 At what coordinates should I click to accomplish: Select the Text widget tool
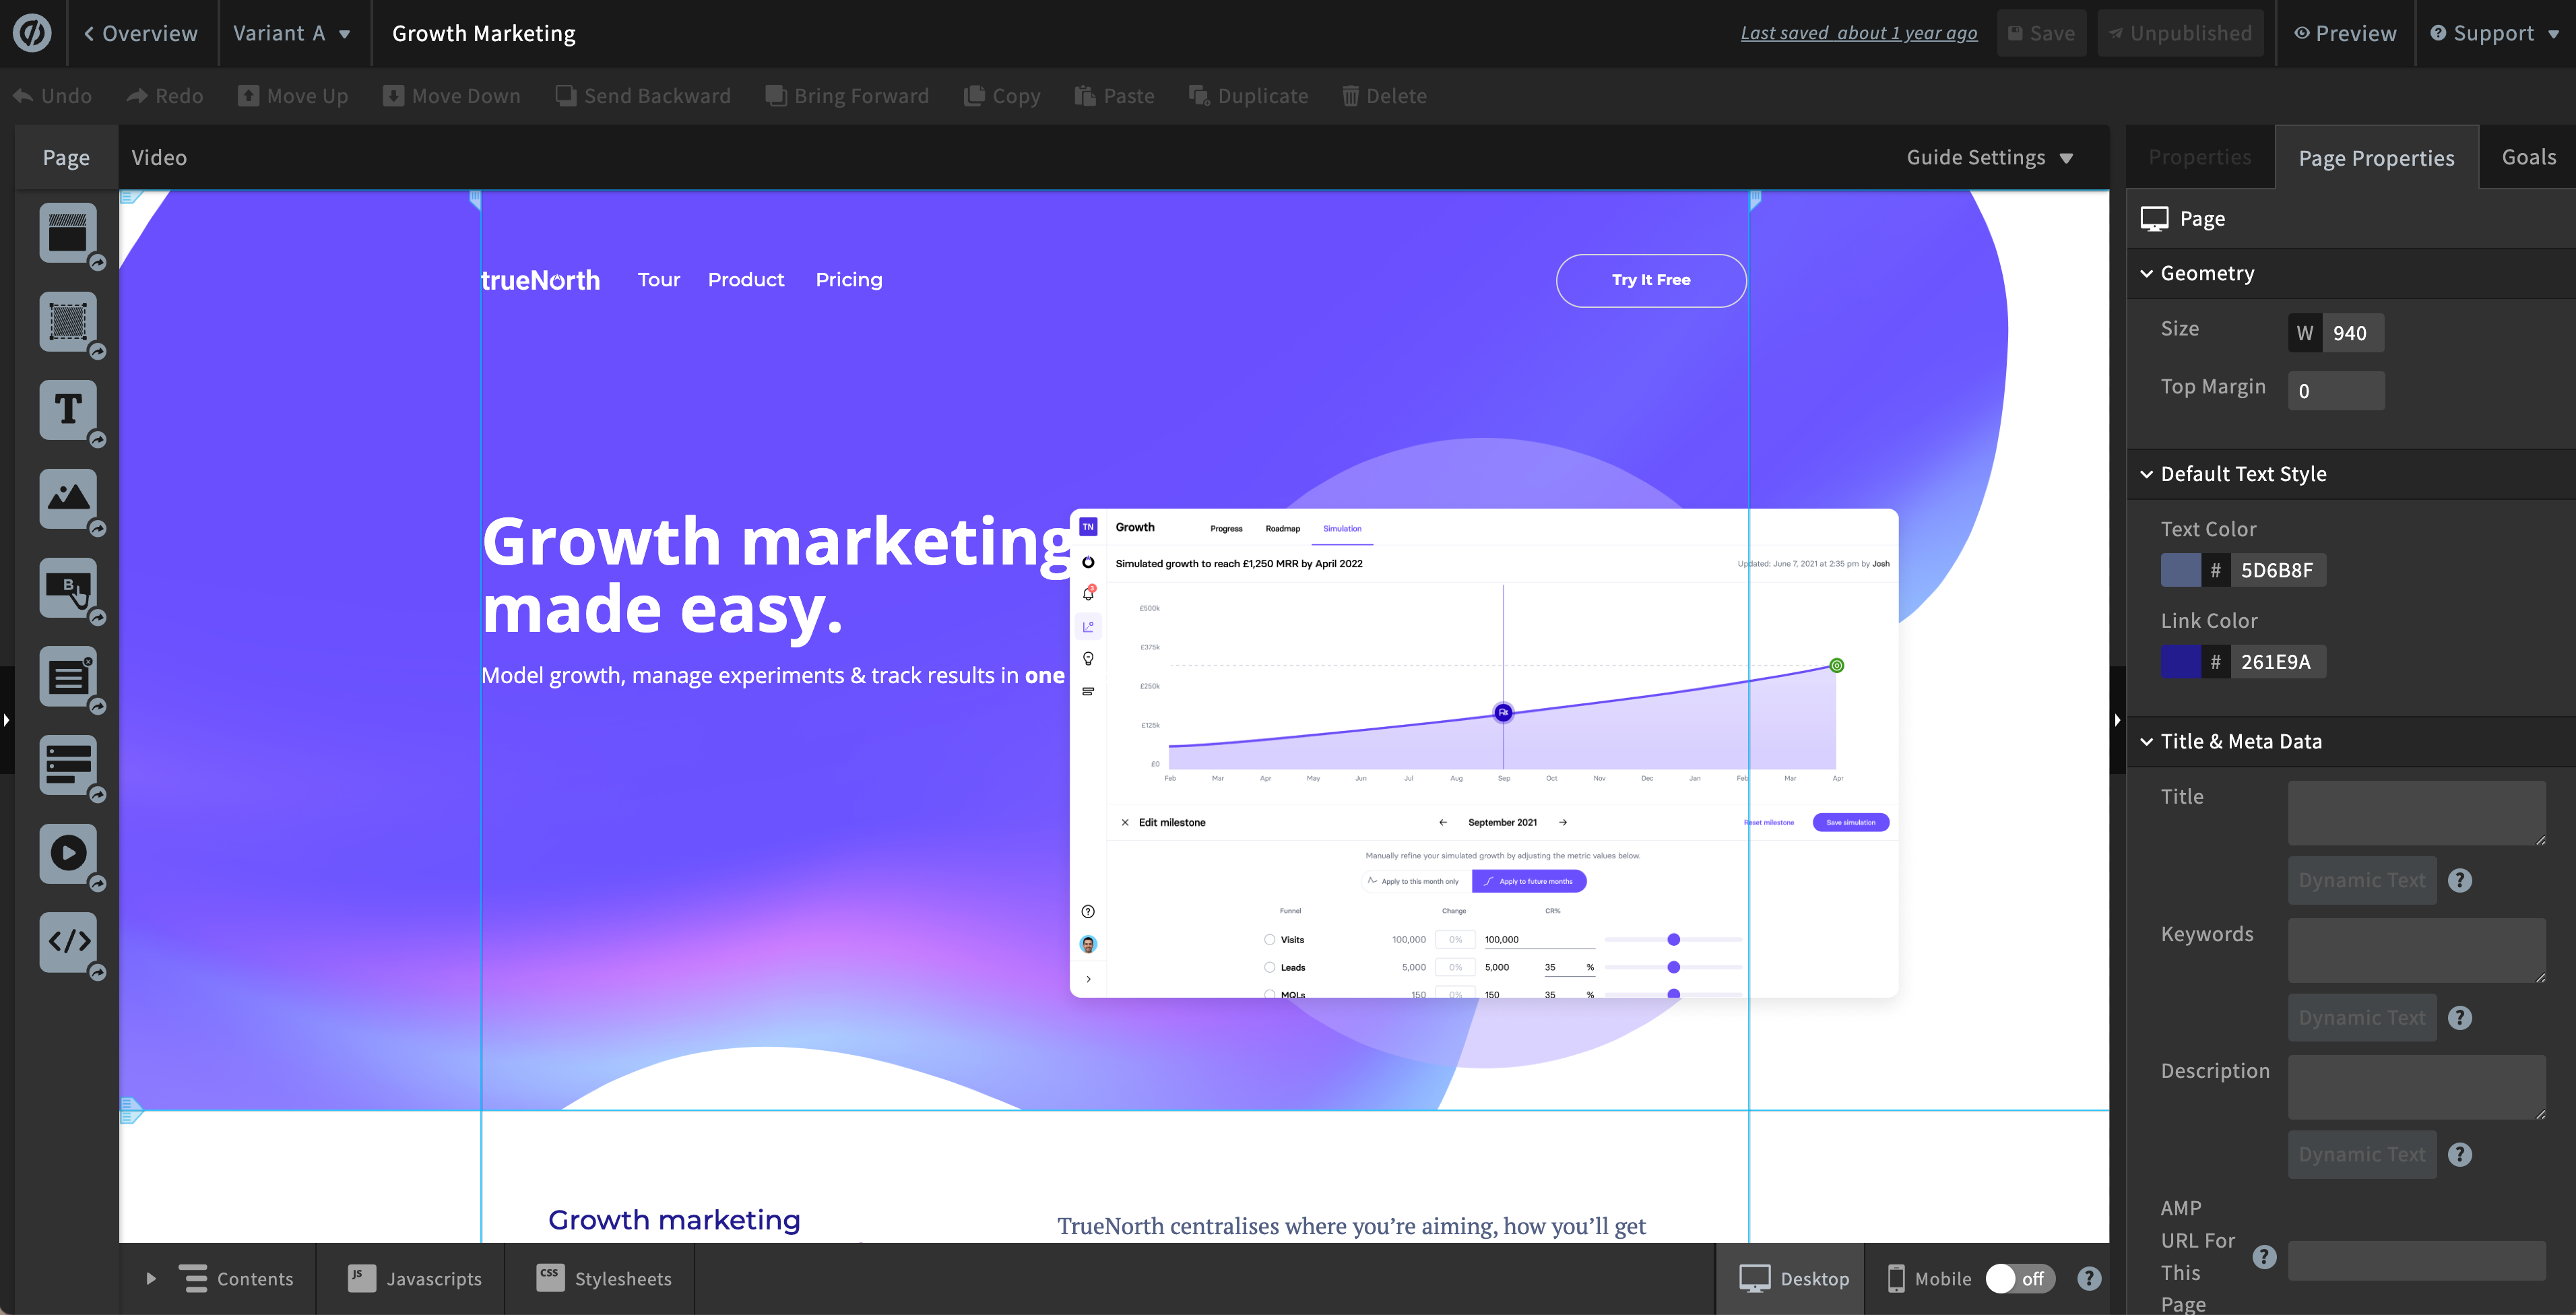point(68,410)
